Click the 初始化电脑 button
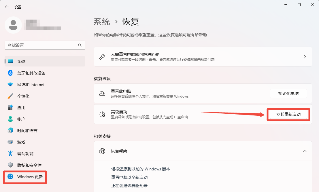 pyautogui.click(x=288, y=93)
